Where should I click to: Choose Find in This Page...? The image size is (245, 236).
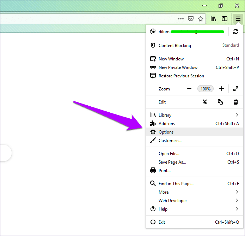[195, 184]
